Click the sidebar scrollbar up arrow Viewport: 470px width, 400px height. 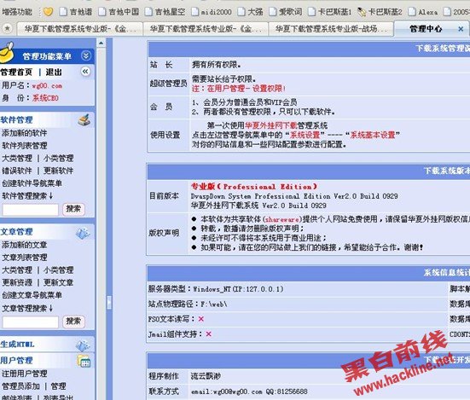tap(102, 43)
